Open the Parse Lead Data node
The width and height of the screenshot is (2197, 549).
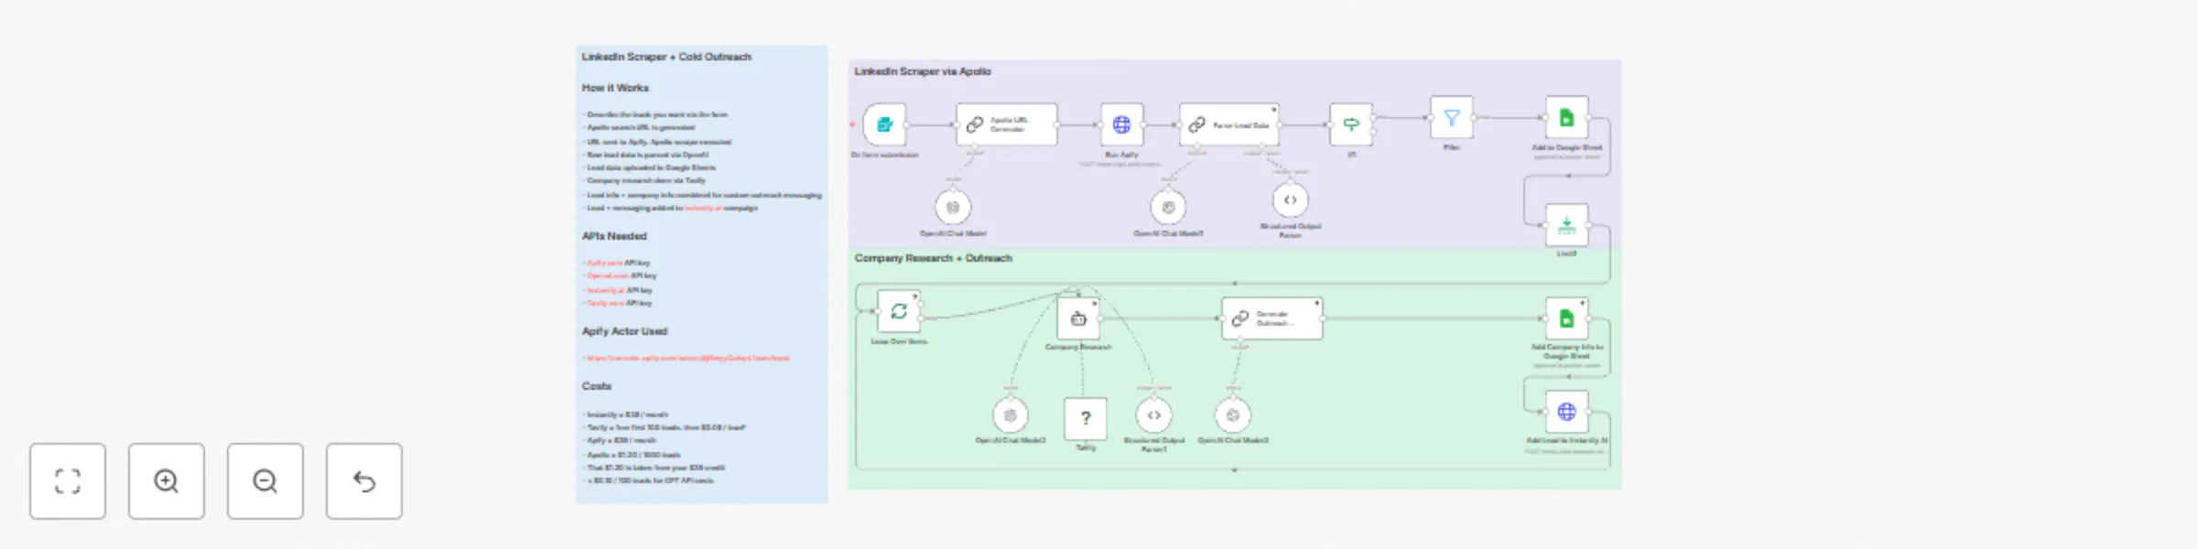(x=1229, y=124)
